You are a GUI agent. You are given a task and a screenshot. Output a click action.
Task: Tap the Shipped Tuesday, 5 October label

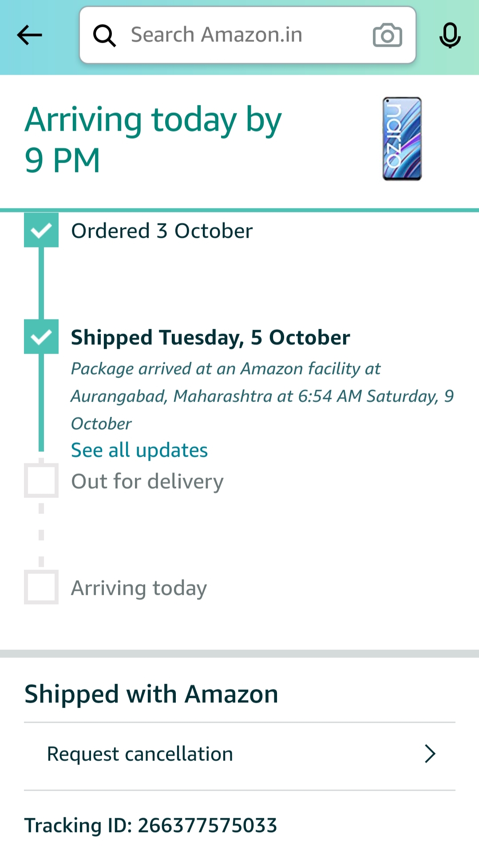click(x=210, y=338)
